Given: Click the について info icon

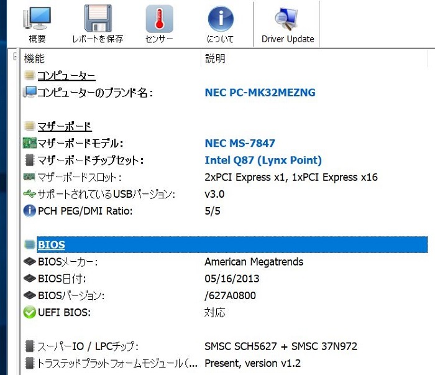Looking at the screenshot, I should pos(221,19).
